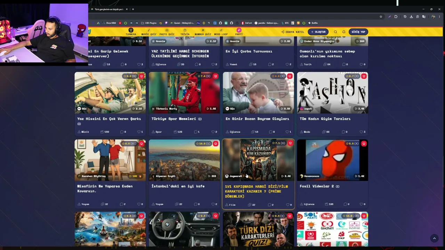Open Number Quiz category

click(203, 32)
